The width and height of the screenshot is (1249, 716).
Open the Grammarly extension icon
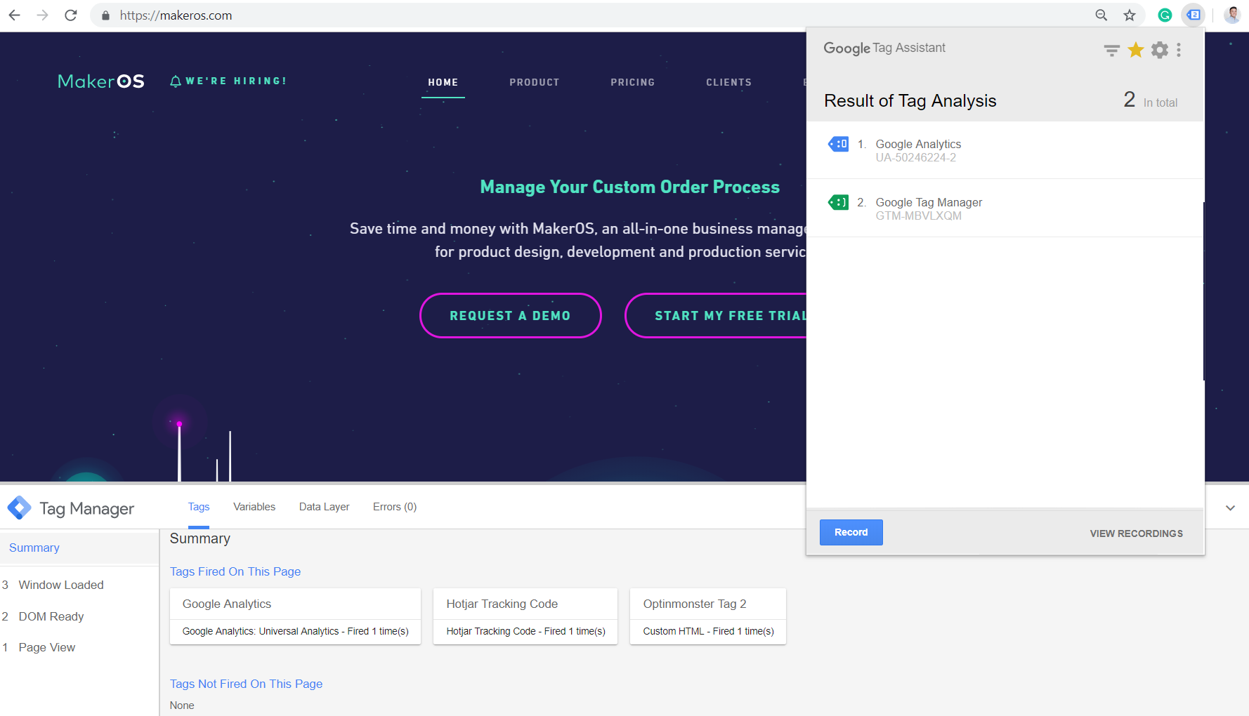(1165, 15)
